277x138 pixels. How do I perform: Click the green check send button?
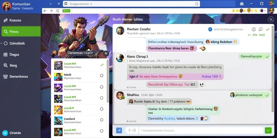(x=268, y=130)
